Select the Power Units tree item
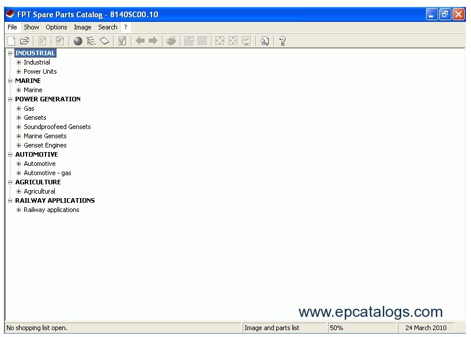This screenshot has height=337, width=471. pyautogui.click(x=40, y=72)
